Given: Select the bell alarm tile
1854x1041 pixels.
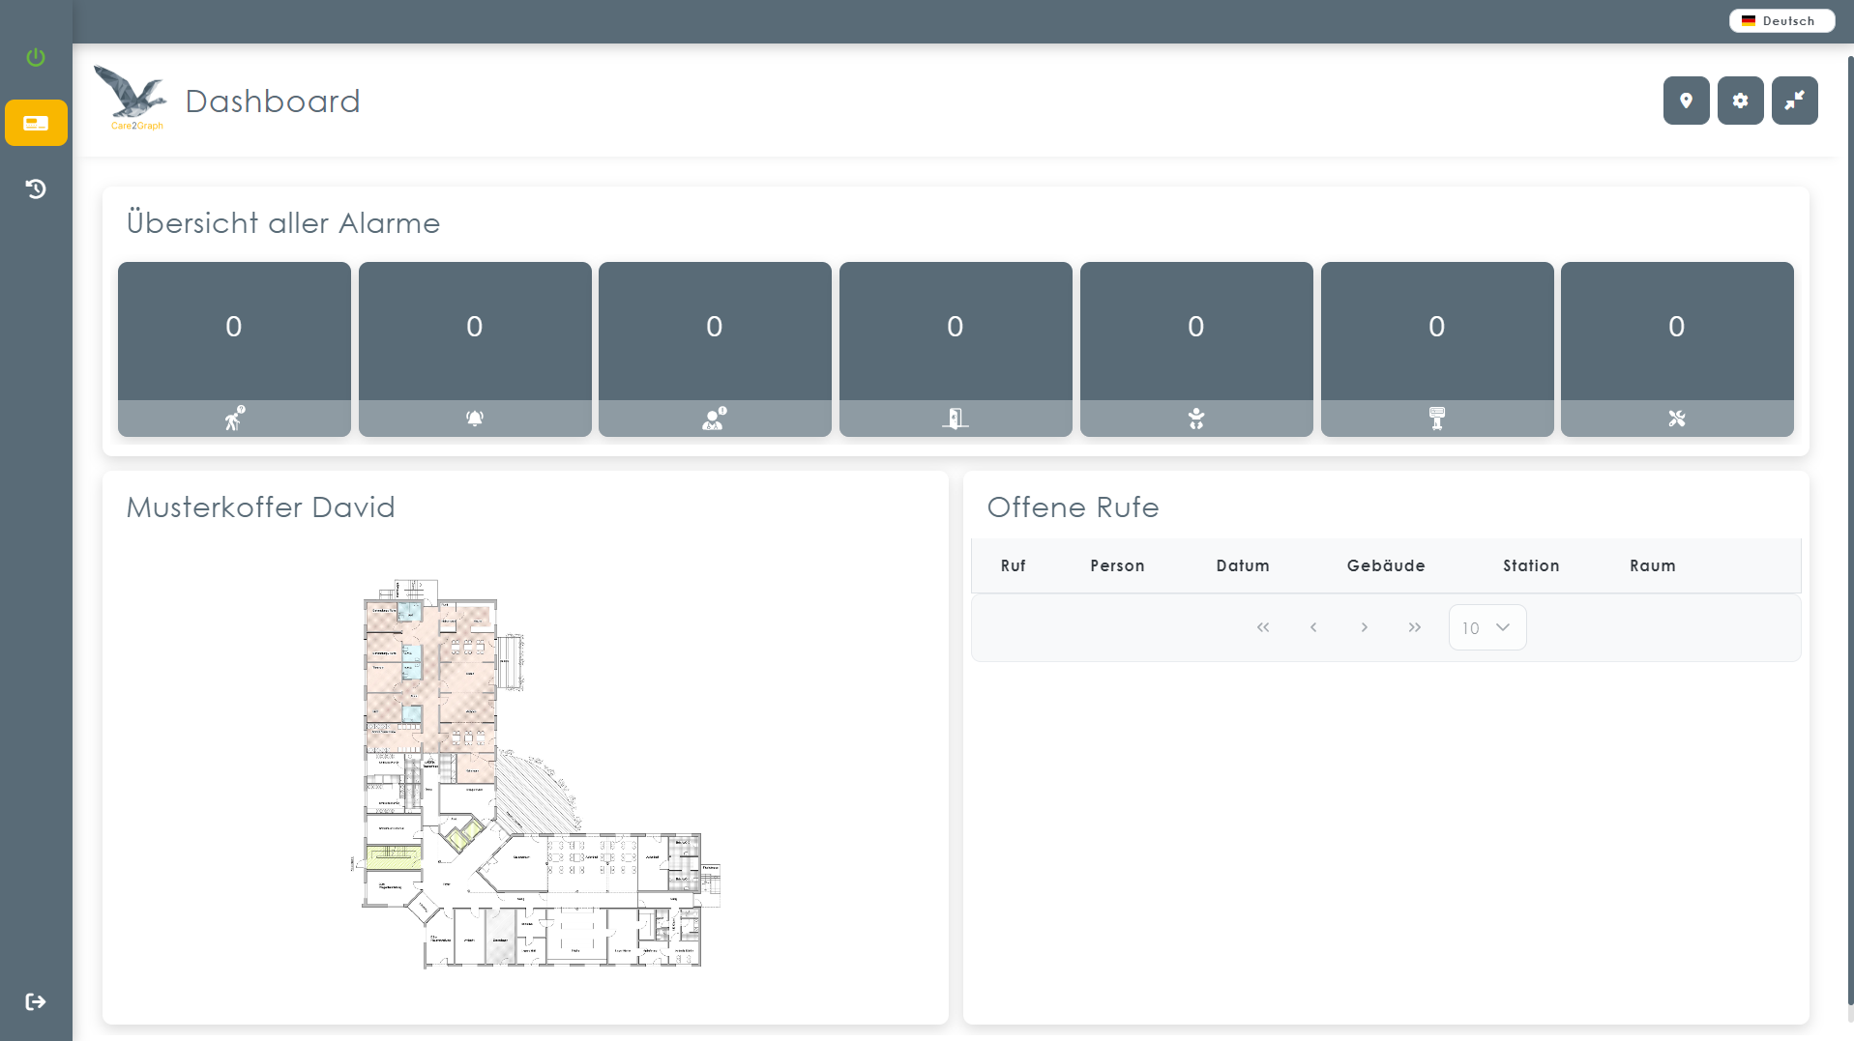Looking at the screenshot, I should tap(475, 349).
